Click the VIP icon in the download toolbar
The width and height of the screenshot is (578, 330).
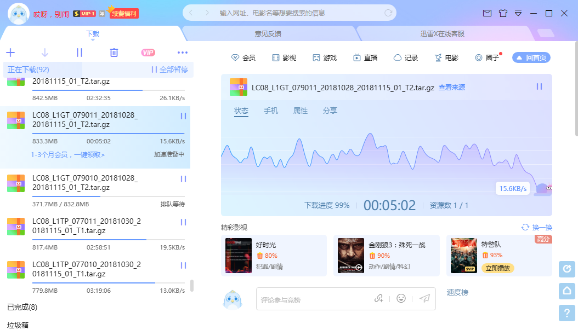pos(148,53)
